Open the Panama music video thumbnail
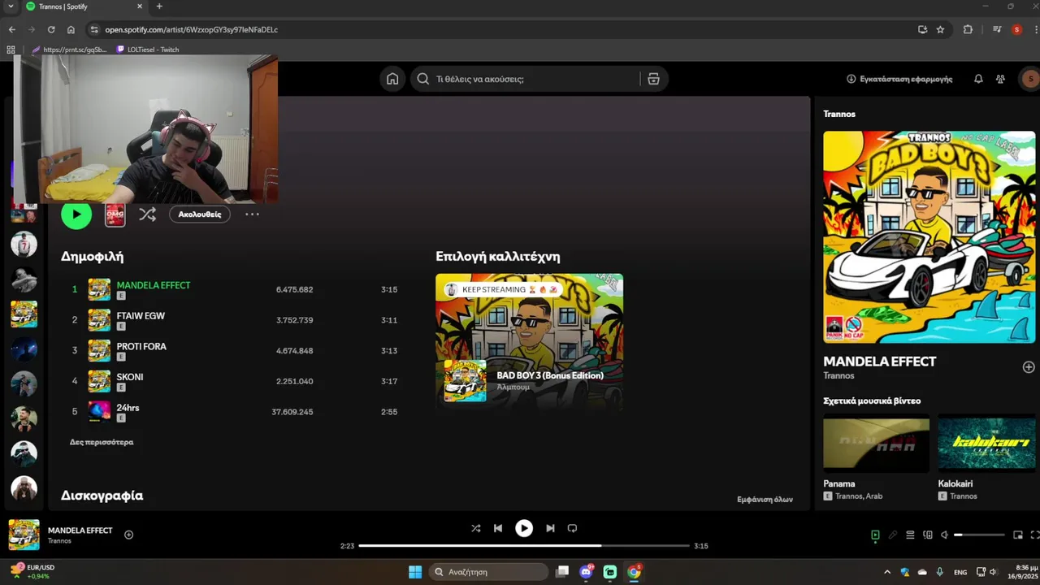The width and height of the screenshot is (1040, 585). coord(876,443)
